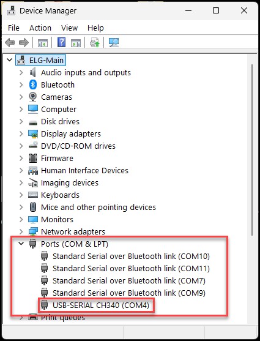The image size is (260, 341).
Task: Click the Forward arrow toolbar icon
Action: pos(24,42)
